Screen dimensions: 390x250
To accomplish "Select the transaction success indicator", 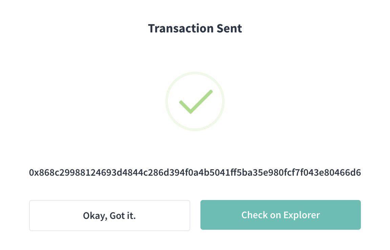I will pyautogui.click(x=195, y=101).
